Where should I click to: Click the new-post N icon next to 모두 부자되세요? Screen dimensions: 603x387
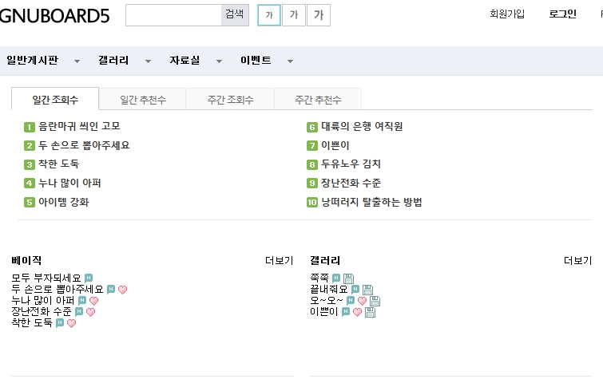[x=89, y=278]
